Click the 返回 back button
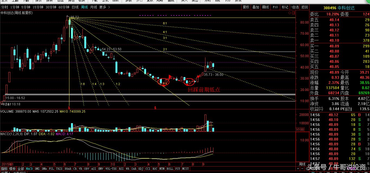 pos(304,7)
